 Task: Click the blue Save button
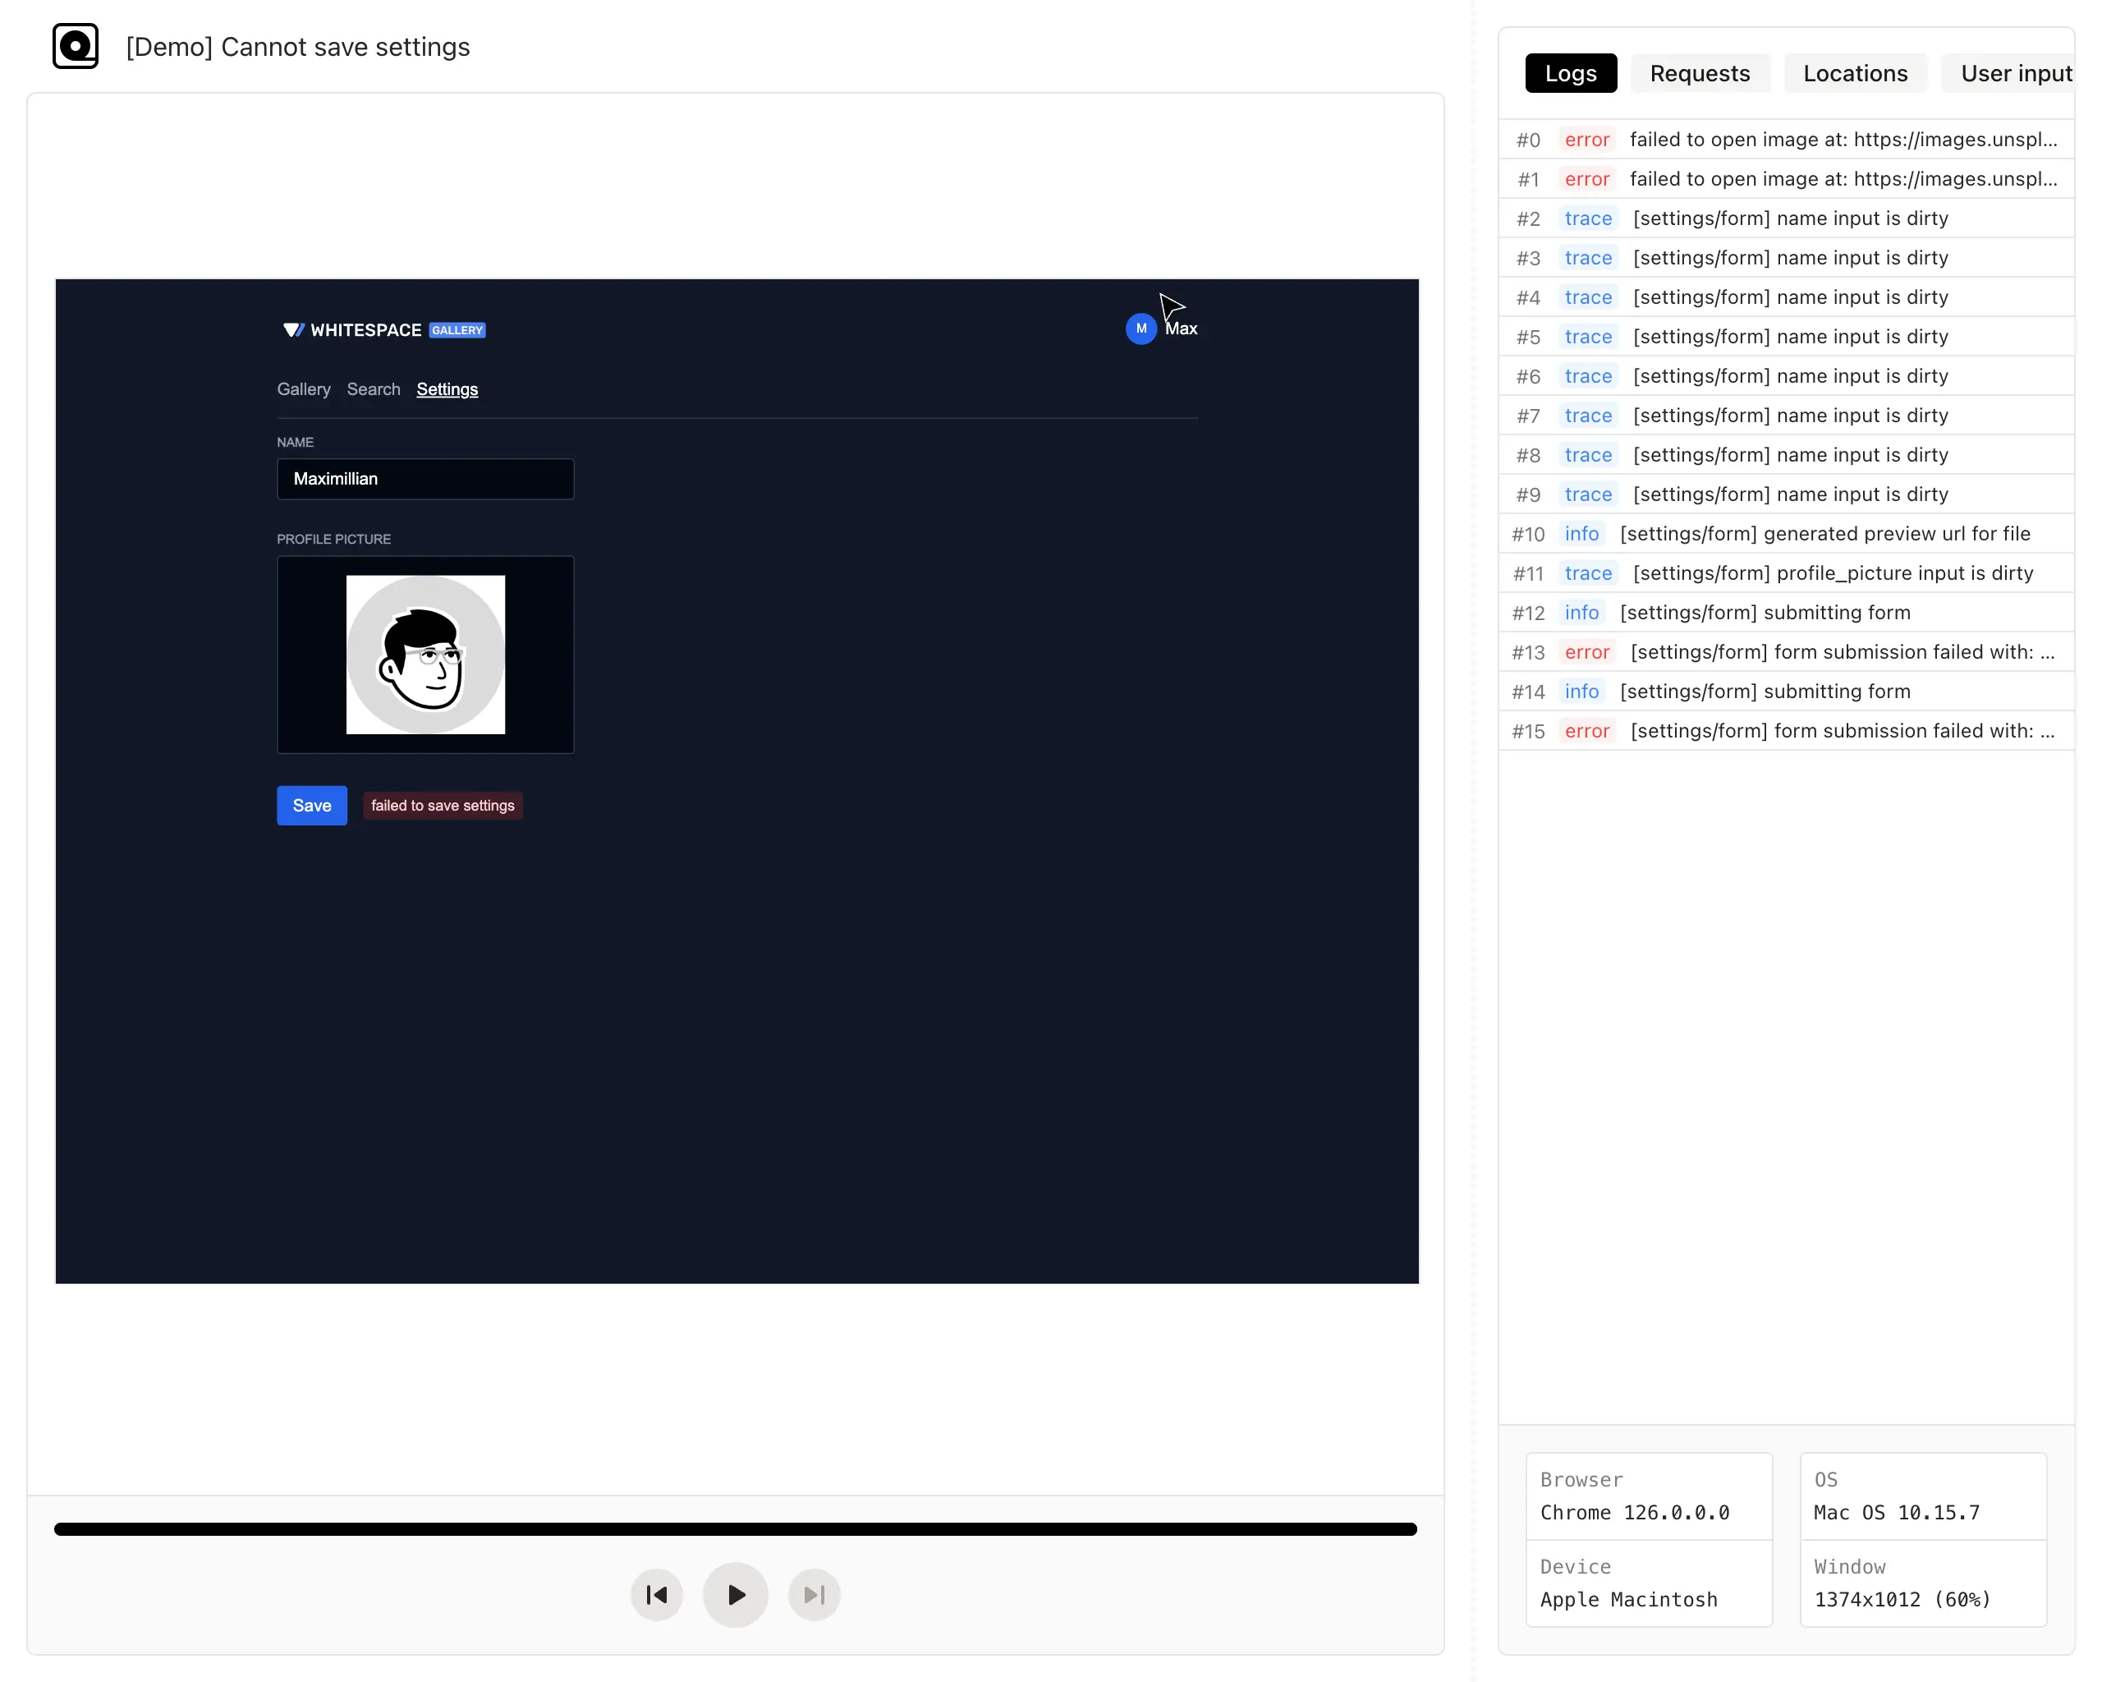[x=311, y=806]
